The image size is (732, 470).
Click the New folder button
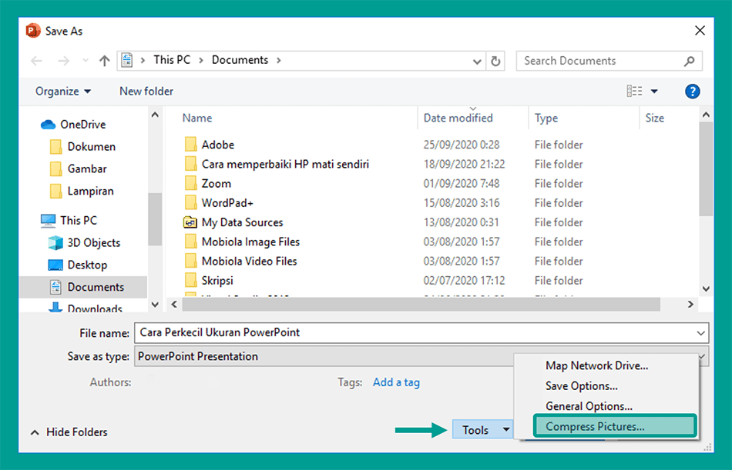(x=146, y=92)
